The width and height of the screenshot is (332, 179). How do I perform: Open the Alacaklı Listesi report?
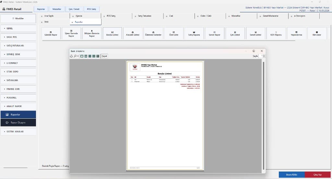tap(133, 33)
